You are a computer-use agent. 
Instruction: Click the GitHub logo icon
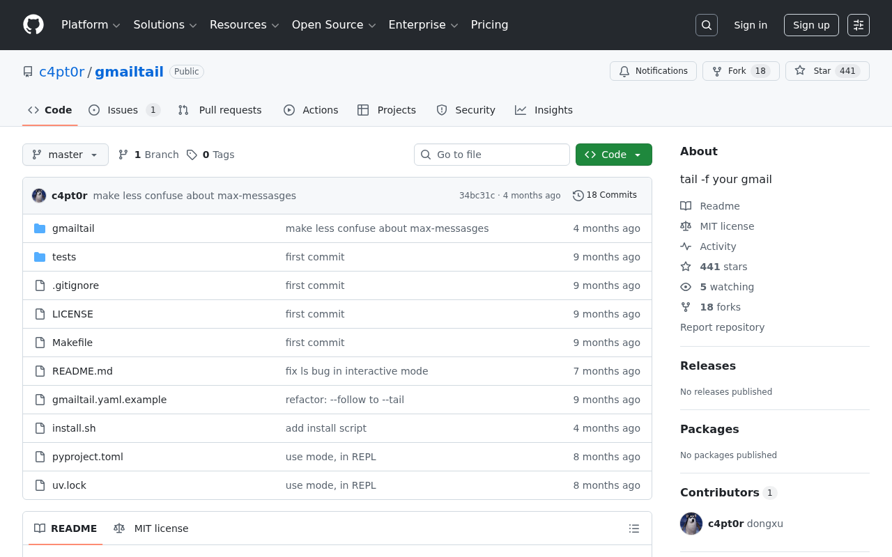pos(33,25)
